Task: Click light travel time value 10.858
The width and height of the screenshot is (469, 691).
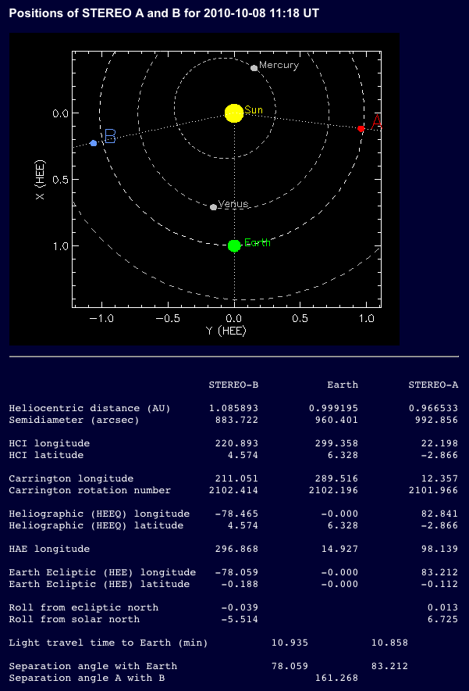Action: [390, 643]
